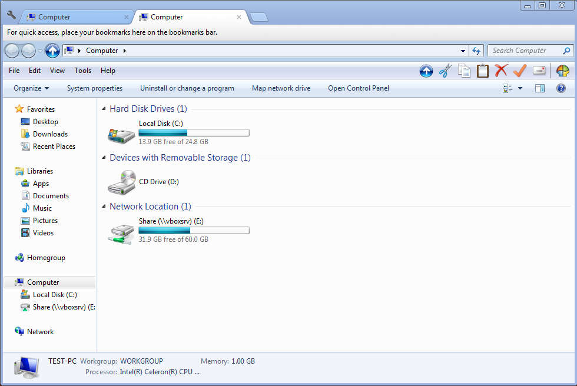The width and height of the screenshot is (577, 386).
Task: Click the Paste clipboard icon
Action: 482,71
